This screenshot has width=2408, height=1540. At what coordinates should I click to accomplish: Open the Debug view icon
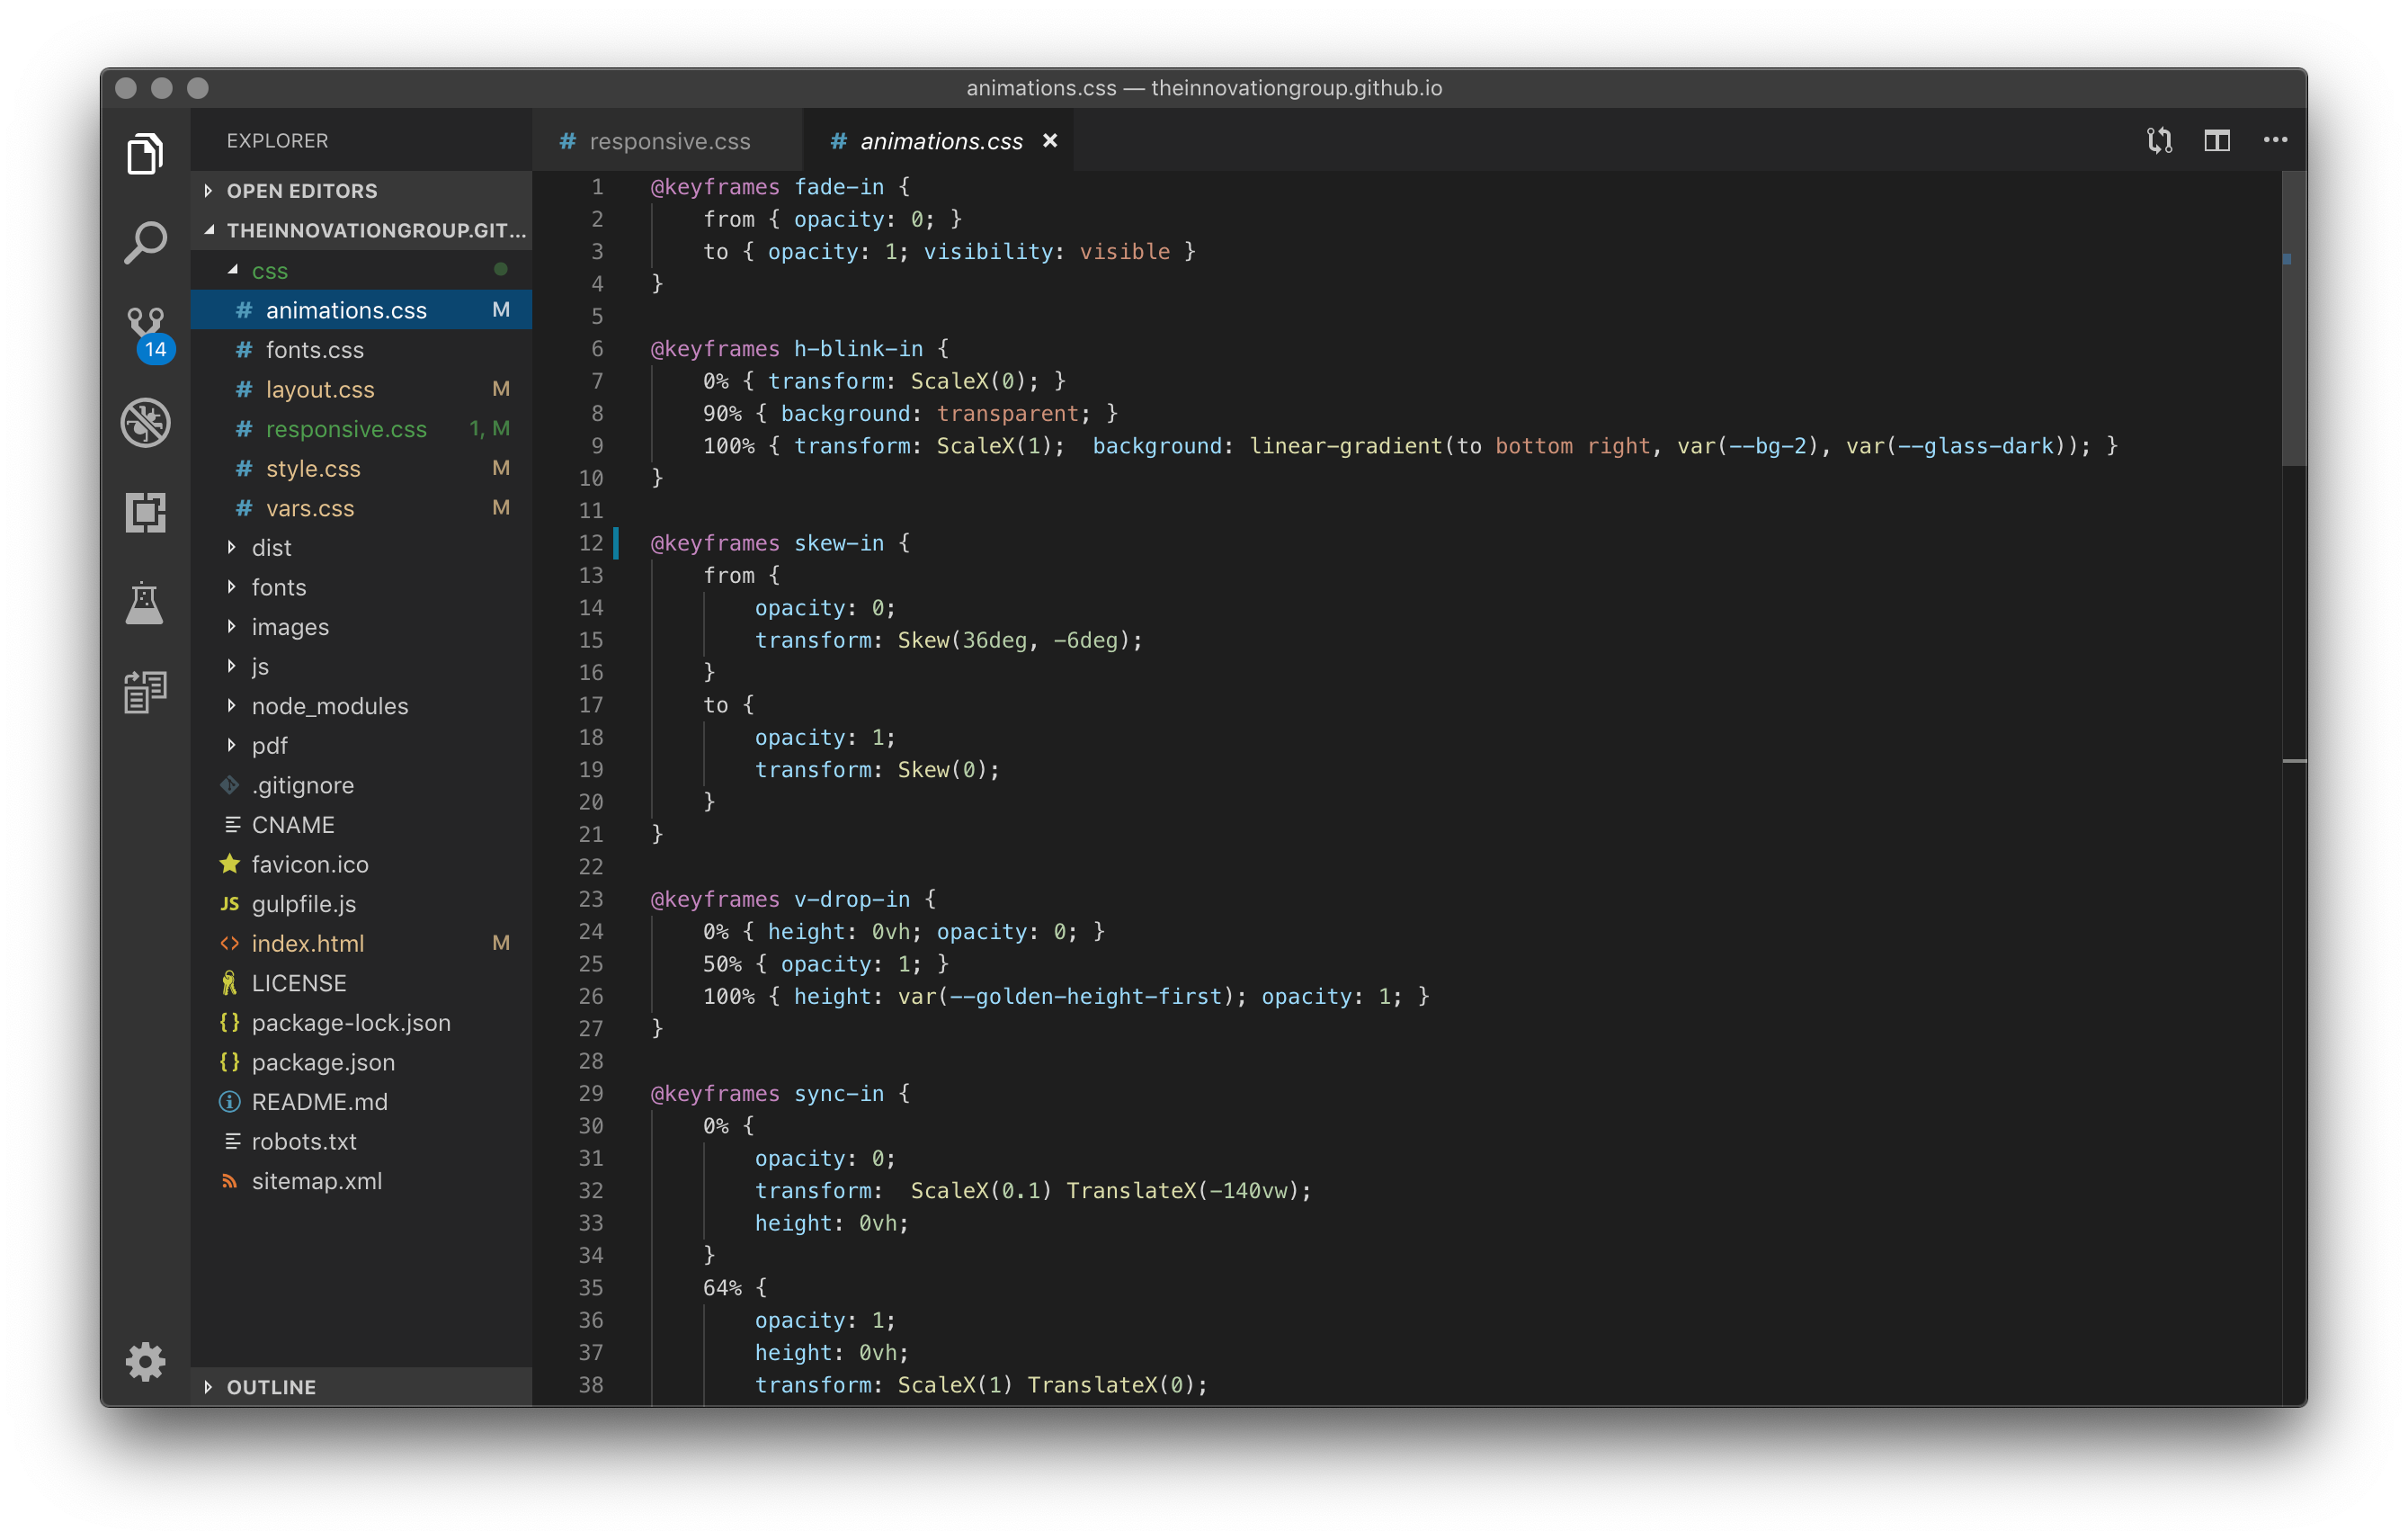(x=145, y=422)
